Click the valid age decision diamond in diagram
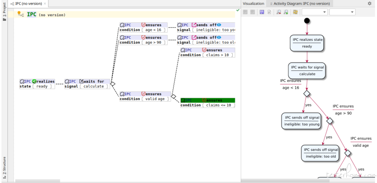The width and height of the screenshot is (377, 183). (348, 153)
